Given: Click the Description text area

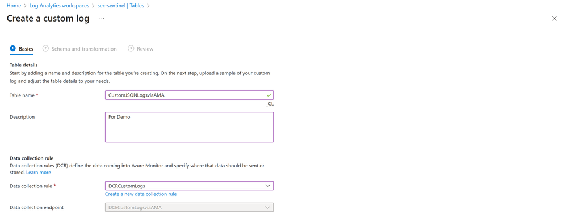Looking at the screenshot, I should point(189,127).
